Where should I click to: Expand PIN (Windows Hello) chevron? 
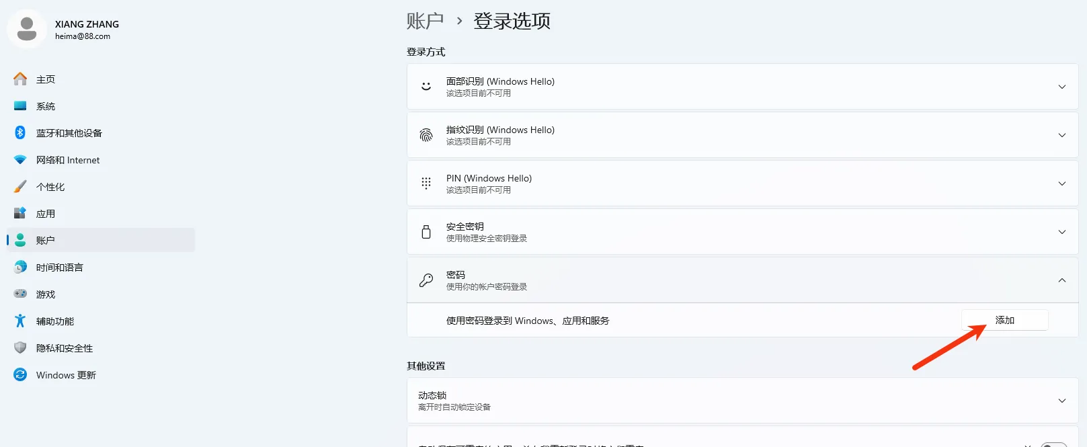(1062, 184)
